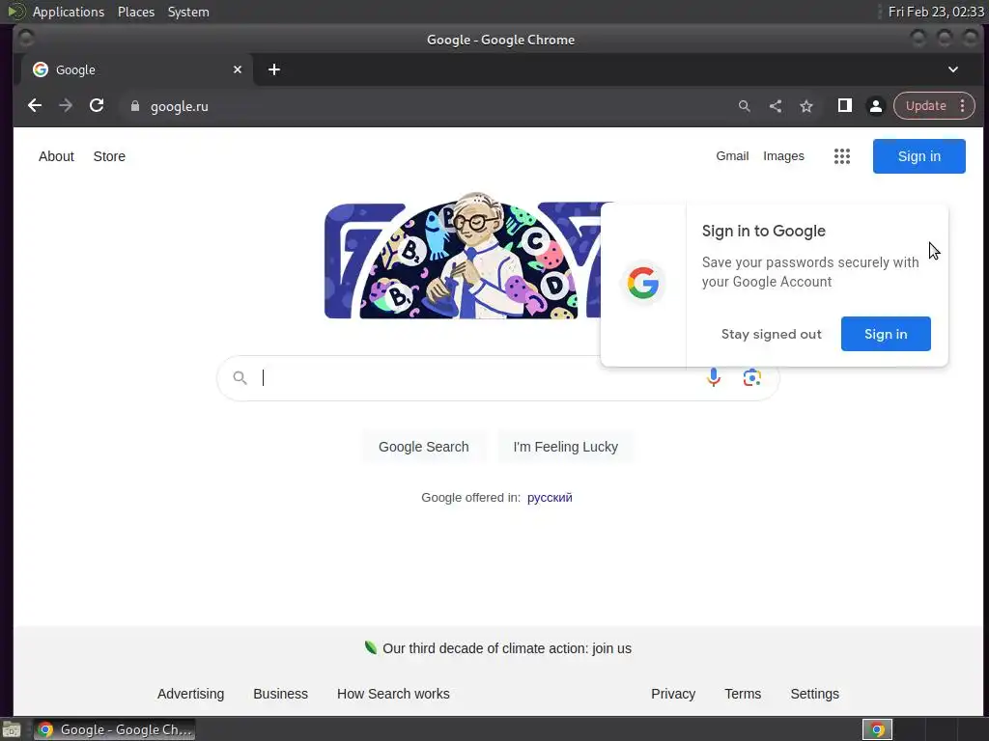The width and height of the screenshot is (989, 741).
Task: Open a new tab with the plus button
Action: point(273,69)
